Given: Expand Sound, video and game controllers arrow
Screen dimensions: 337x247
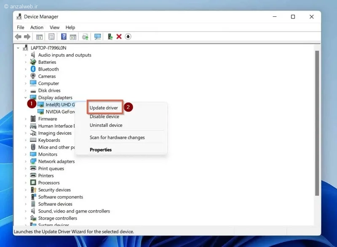Looking at the screenshot, I should point(26,211).
